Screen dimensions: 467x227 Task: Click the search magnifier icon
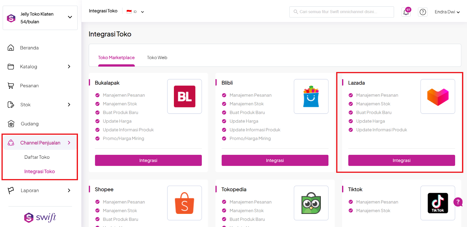tap(296, 12)
